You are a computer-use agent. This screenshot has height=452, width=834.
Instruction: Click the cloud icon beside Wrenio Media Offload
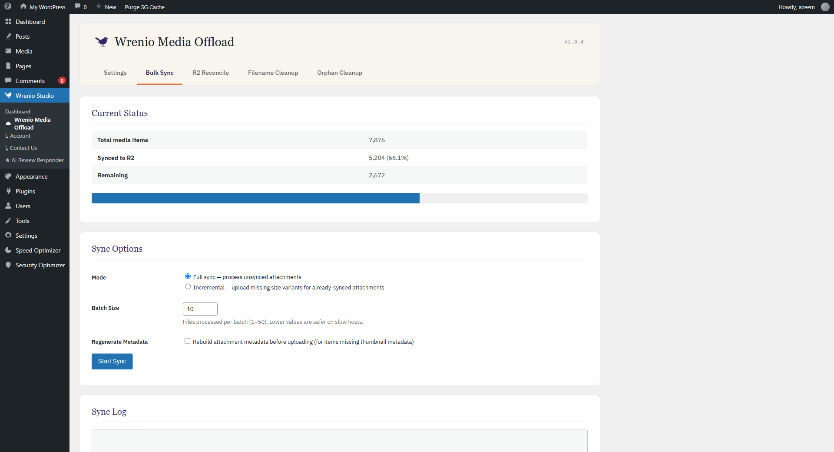[8, 123]
